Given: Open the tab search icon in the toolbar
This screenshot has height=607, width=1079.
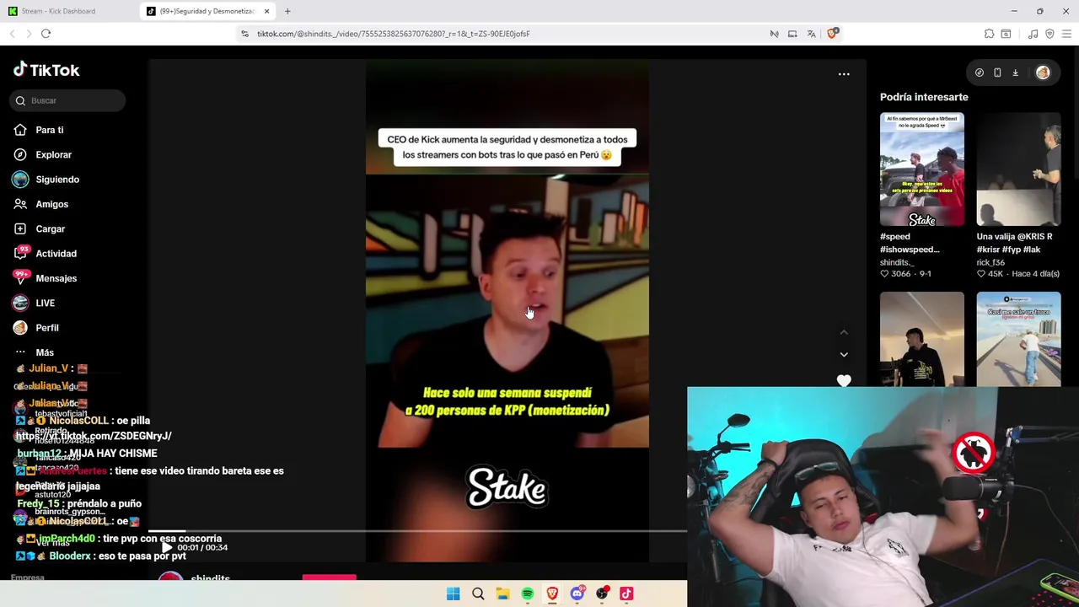Looking at the screenshot, I should (x=1006, y=34).
